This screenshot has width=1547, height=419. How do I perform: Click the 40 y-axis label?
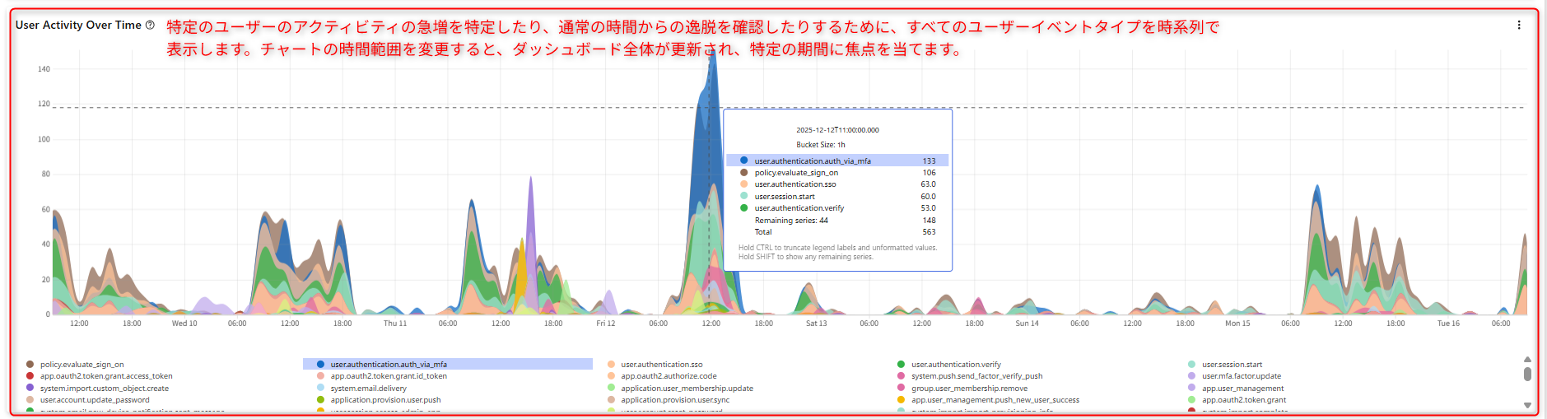pos(46,244)
